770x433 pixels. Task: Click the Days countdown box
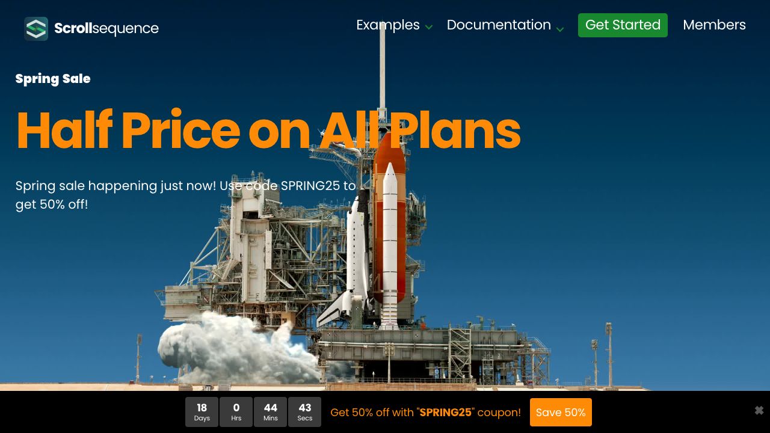point(202,412)
